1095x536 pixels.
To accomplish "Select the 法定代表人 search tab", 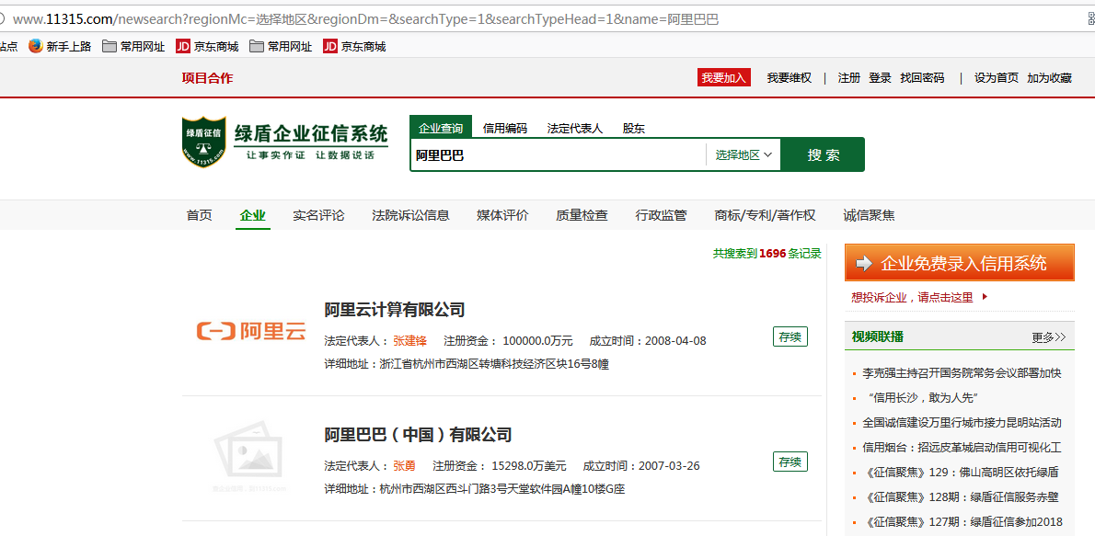I will click(575, 129).
